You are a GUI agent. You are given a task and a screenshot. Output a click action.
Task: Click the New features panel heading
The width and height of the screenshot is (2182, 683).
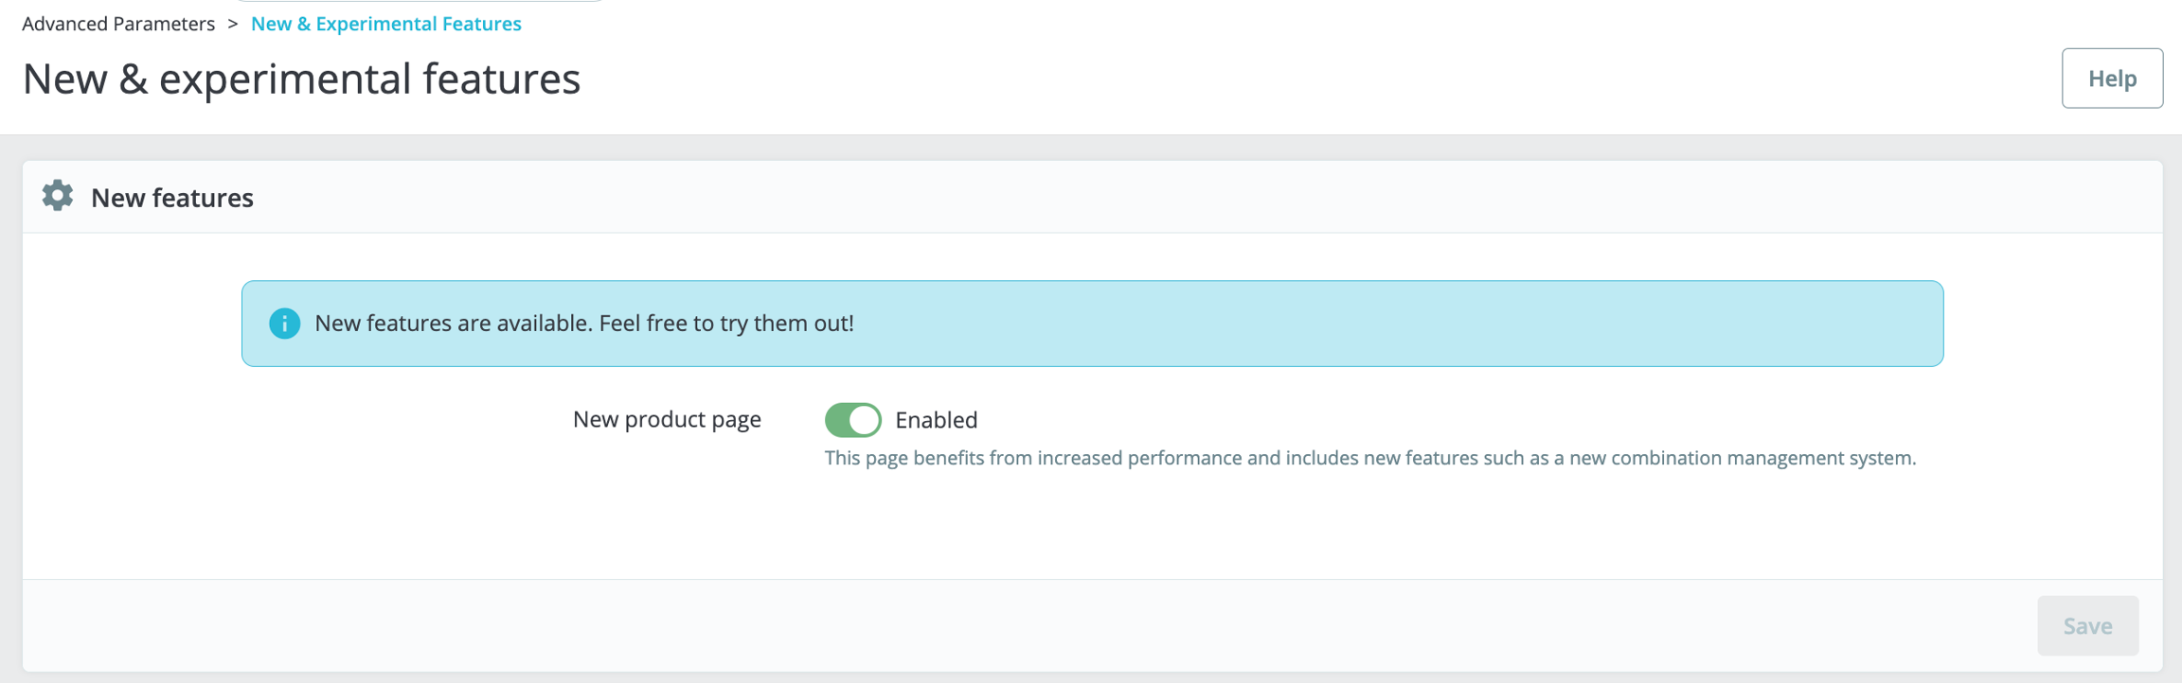coord(172,198)
